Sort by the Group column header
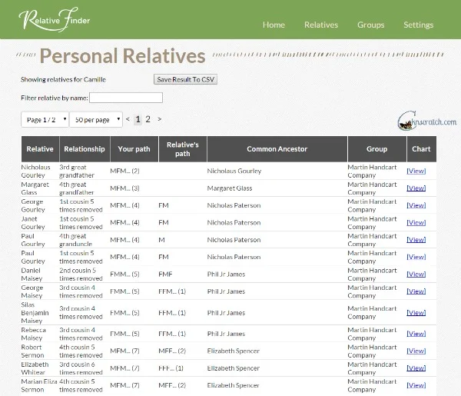The width and height of the screenshot is (461, 396). coord(376,149)
